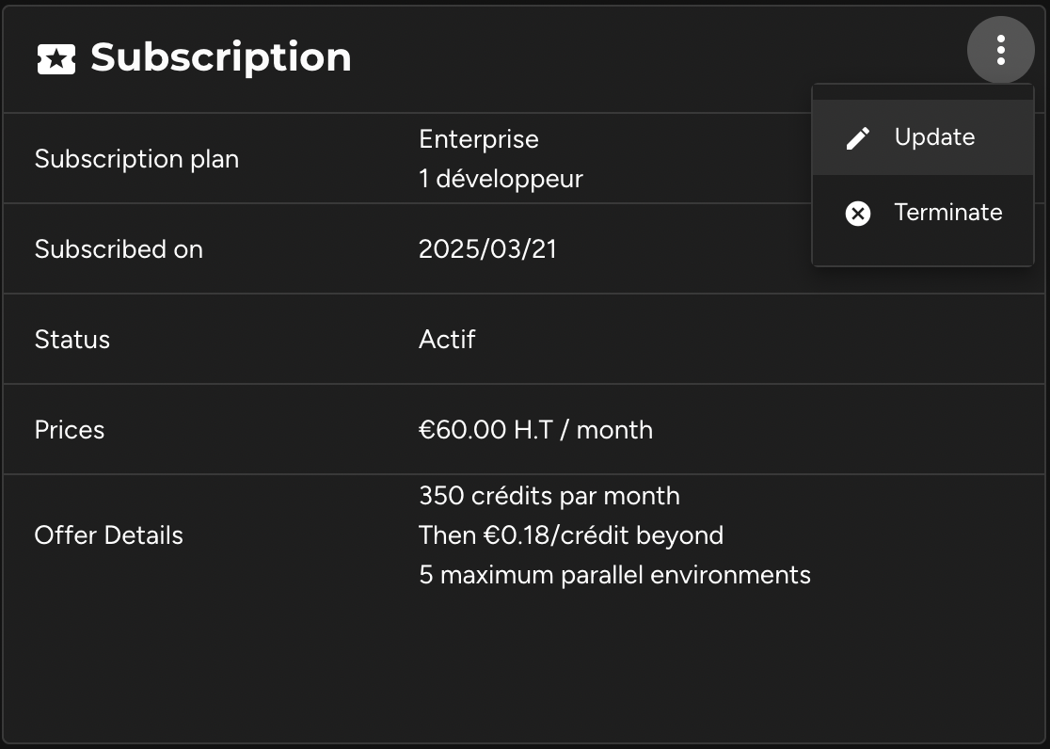
Task: Open the three-dot subscription options menu
Action: [x=1000, y=50]
